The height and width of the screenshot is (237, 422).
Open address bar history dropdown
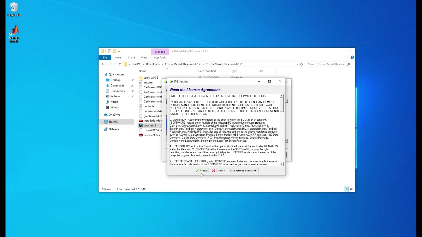coord(297,64)
